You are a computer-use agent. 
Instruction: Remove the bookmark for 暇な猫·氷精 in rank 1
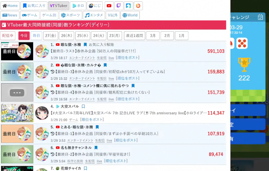[x=85, y=45]
